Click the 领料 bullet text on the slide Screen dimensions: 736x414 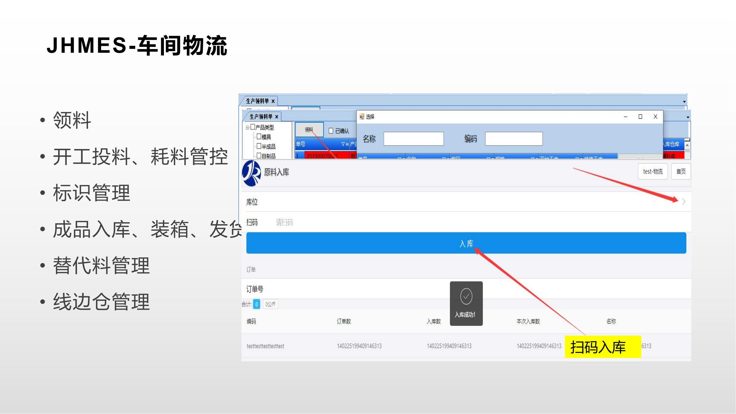(72, 120)
